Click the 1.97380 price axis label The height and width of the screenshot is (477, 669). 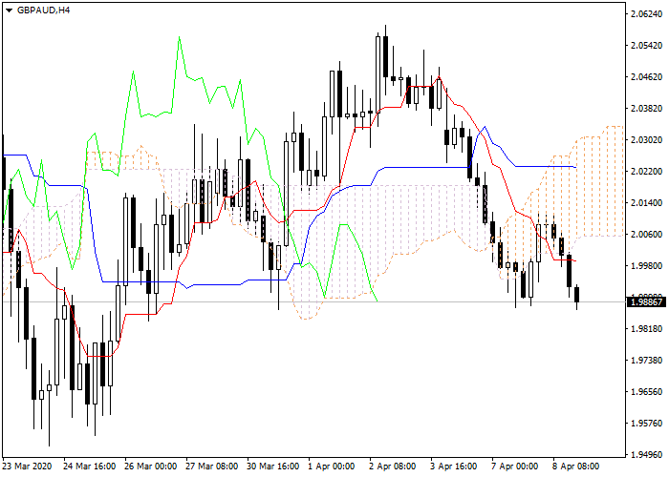coord(648,361)
